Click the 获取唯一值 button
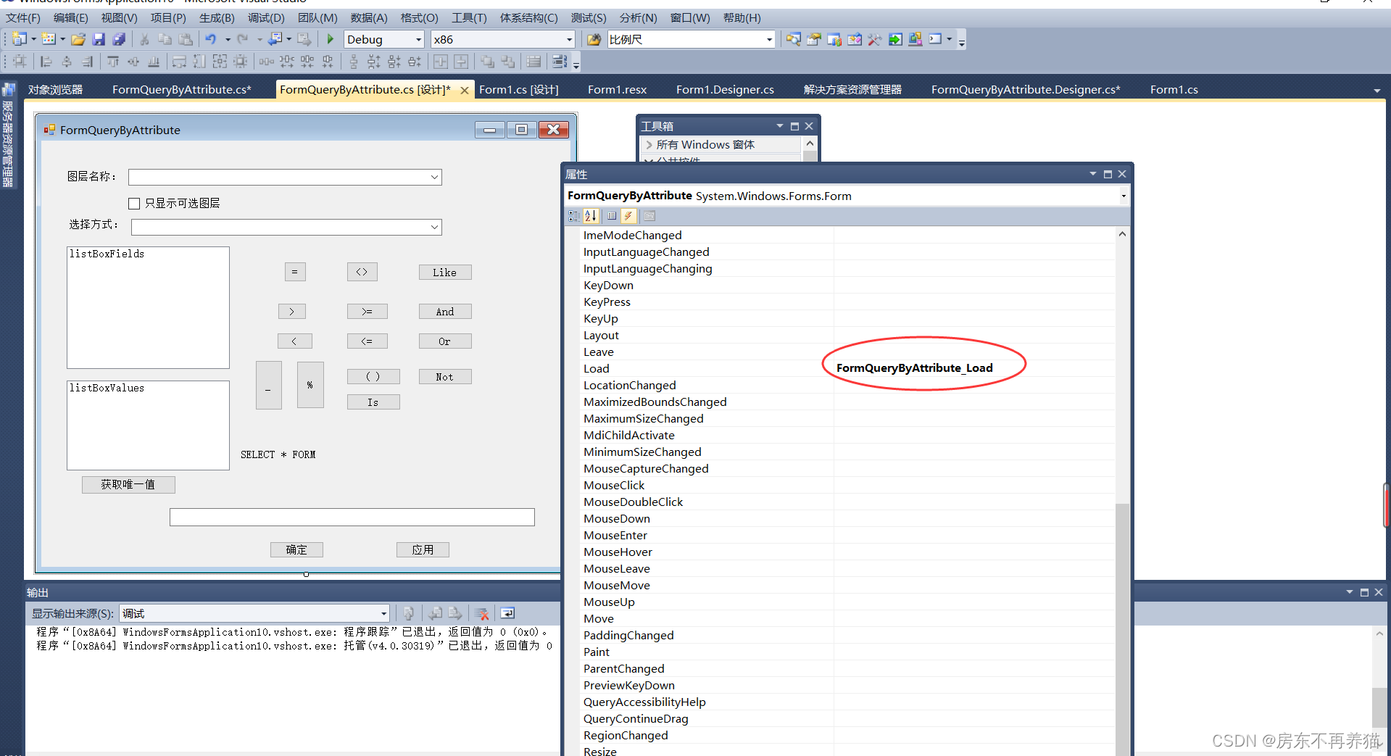Viewport: 1391px width, 756px height. [x=128, y=484]
